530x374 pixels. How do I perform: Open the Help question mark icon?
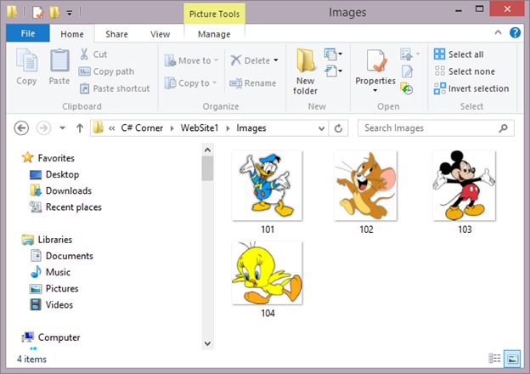515,33
